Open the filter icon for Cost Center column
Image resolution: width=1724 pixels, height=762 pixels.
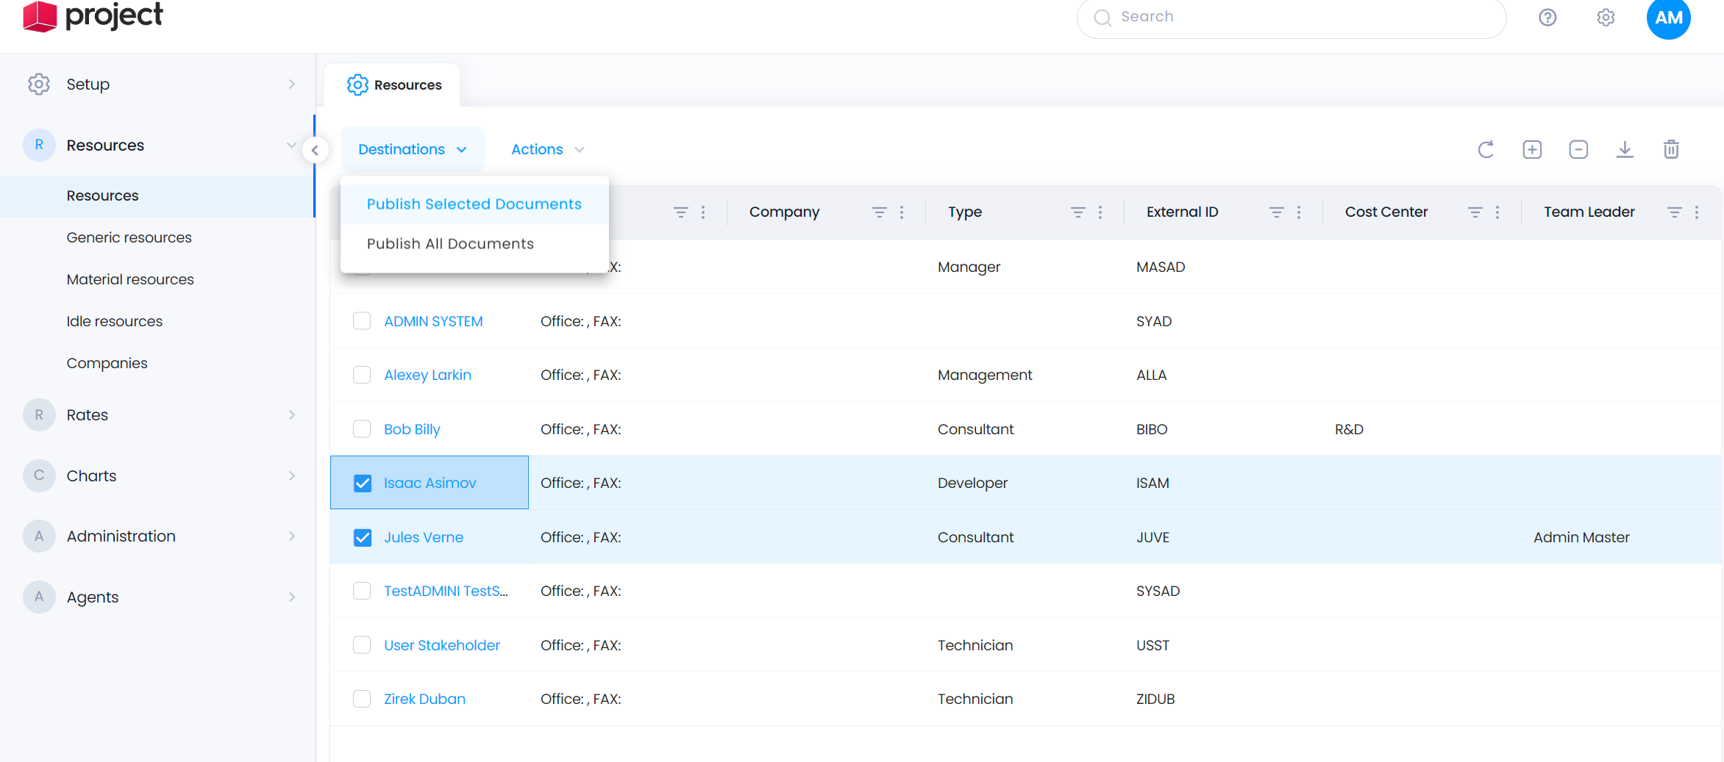click(1475, 212)
